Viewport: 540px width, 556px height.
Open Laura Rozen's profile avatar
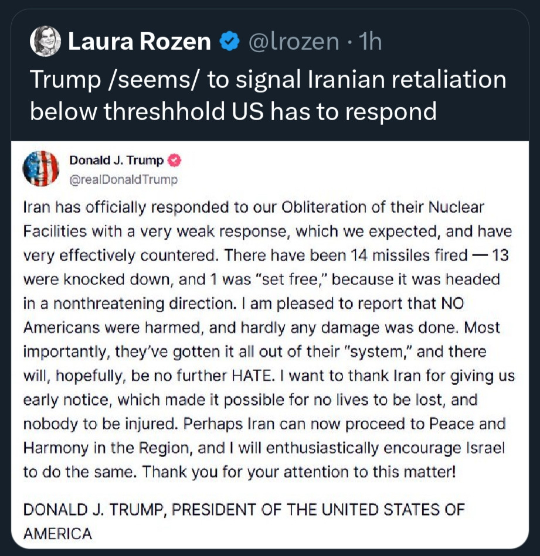pos(45,42)
